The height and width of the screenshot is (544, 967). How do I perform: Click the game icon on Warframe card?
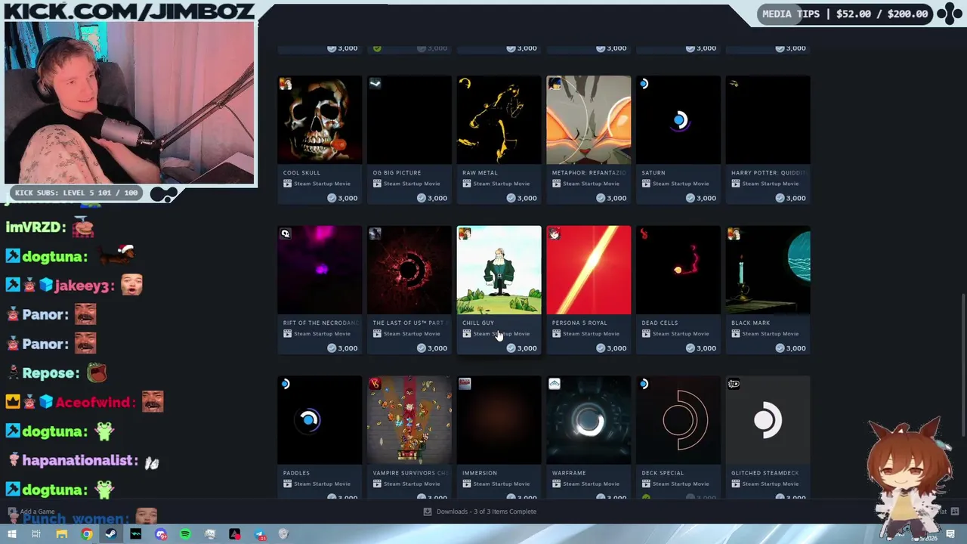tap(555, 384)
